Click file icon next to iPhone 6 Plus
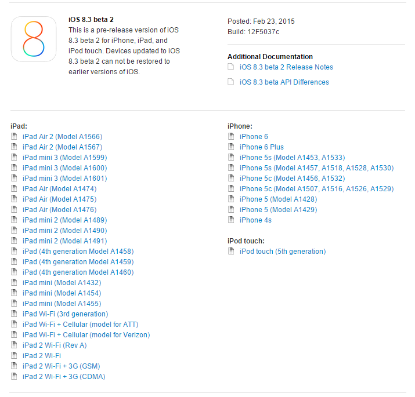 point(231,147)
